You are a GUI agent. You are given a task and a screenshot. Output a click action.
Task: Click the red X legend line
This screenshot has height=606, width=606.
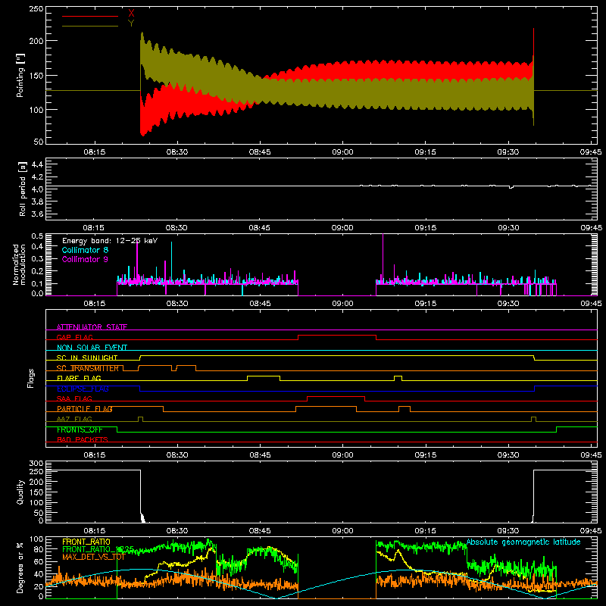tap(90, 16)
